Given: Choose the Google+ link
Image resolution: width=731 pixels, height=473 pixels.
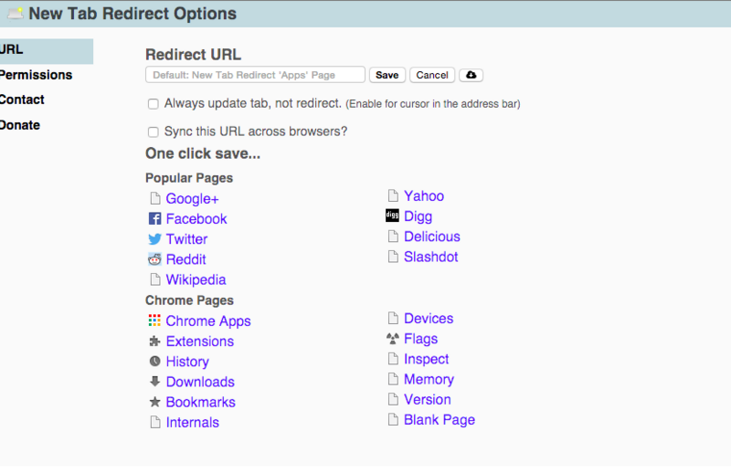Looking at the screenshot, I should click(x=192, y=199).
